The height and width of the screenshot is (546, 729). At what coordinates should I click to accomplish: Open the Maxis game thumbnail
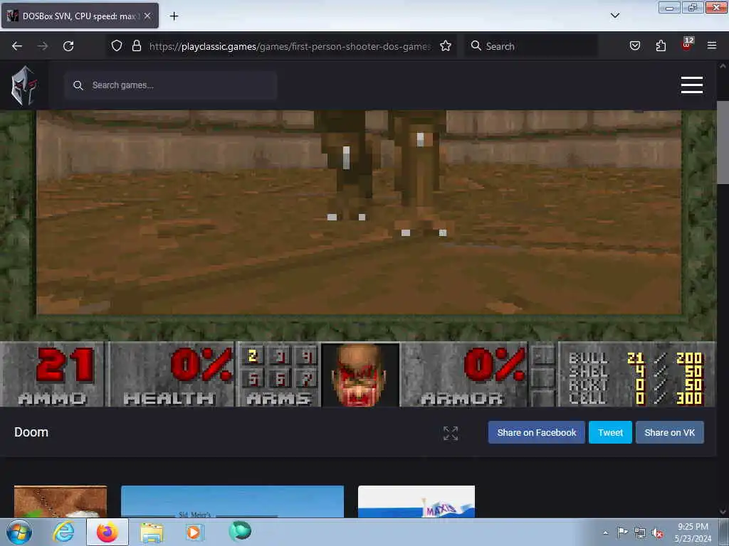coord(416,501)
